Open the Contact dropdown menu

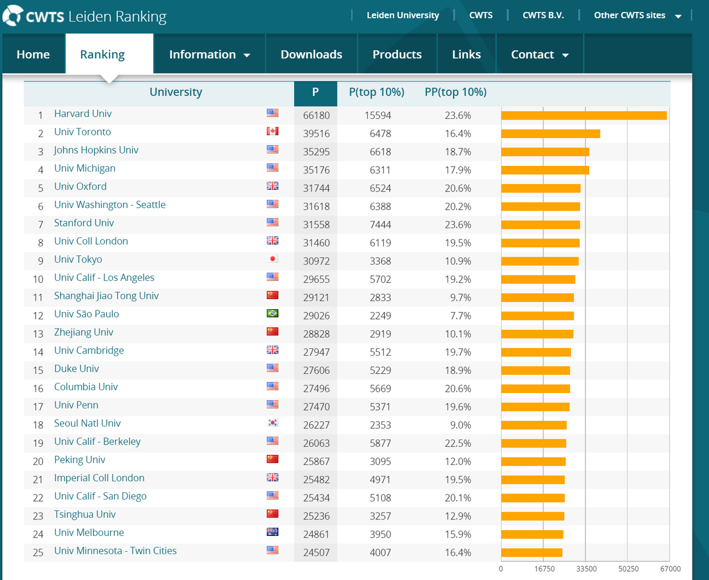pyautogui.click(x=540, y=54)
